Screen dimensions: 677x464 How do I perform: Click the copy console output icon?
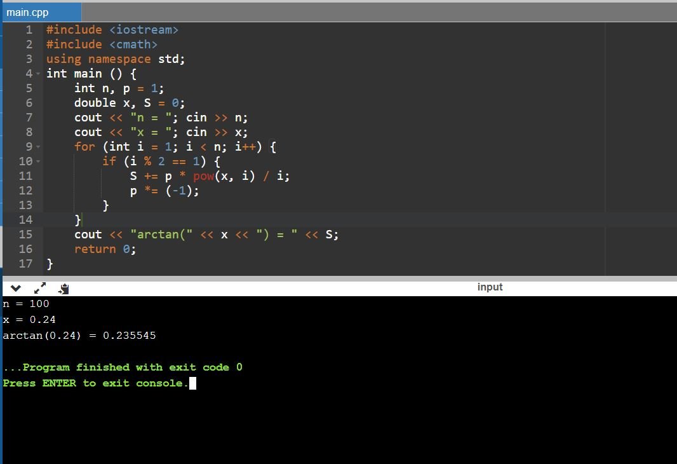pyautogui.click(x=63, y=289)
